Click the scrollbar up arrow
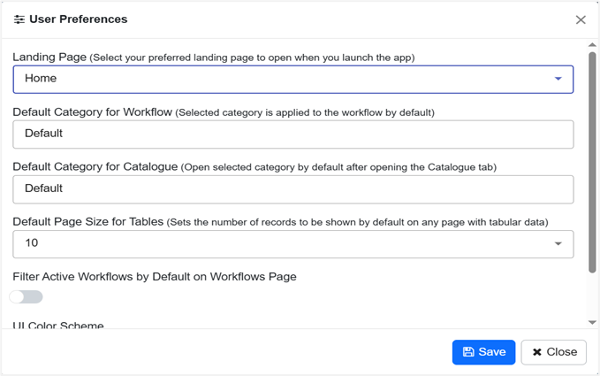Image resolution: width=600 pixels, height=376 pixels. [592, 46]
